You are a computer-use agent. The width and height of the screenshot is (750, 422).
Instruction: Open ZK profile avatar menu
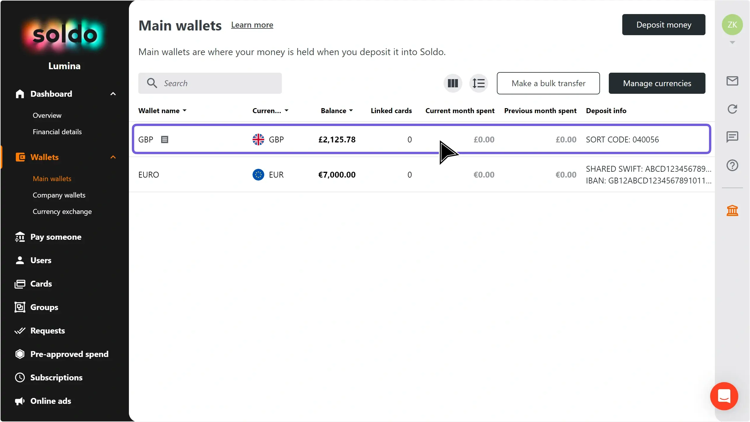(x=732, y=25)
